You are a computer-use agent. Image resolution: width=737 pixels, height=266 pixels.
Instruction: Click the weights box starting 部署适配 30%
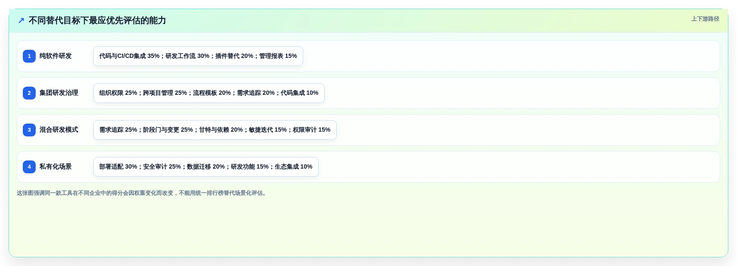206,167
